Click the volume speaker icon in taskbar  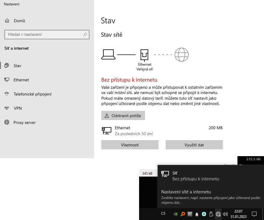(x=225, y=214)
